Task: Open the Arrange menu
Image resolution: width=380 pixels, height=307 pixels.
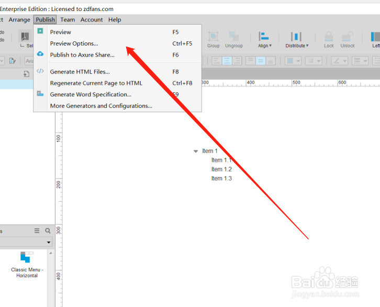Action: [x=19, y=19]
